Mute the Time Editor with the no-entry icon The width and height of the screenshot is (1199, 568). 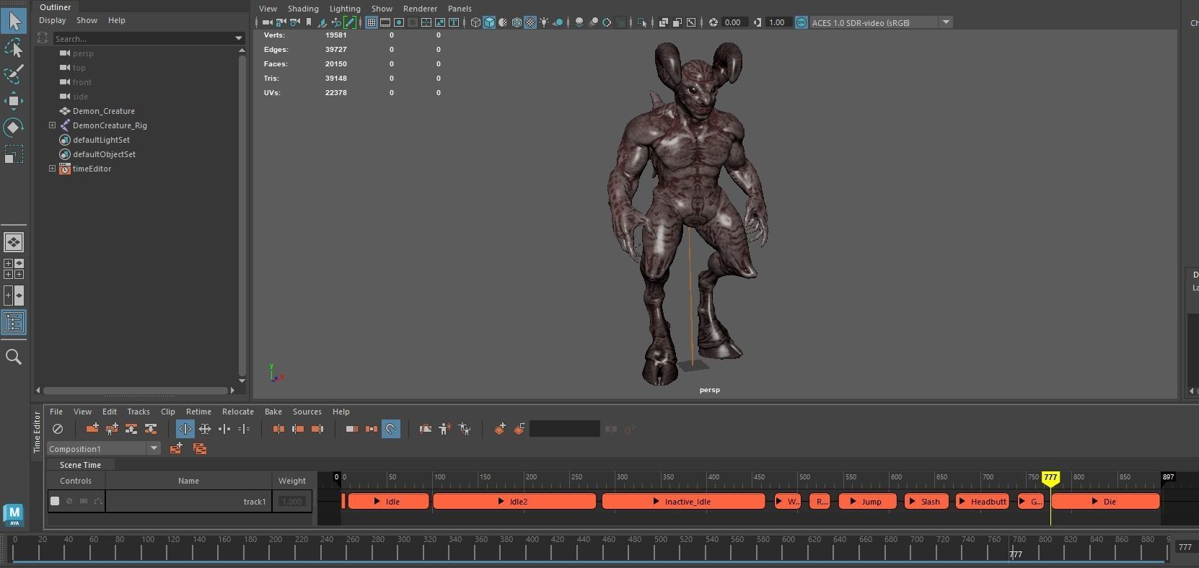tap(58, 429)
